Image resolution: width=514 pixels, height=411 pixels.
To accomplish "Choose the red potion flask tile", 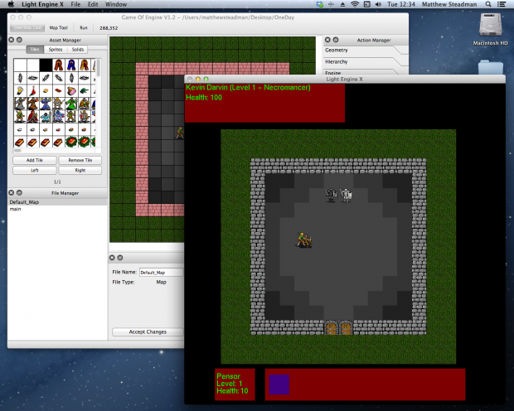I will (x=33, y=90).
